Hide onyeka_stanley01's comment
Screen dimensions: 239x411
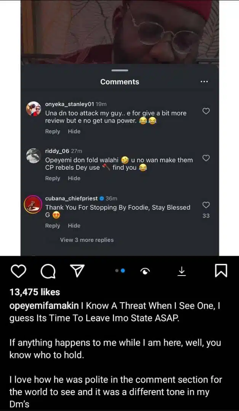[74, 131]
